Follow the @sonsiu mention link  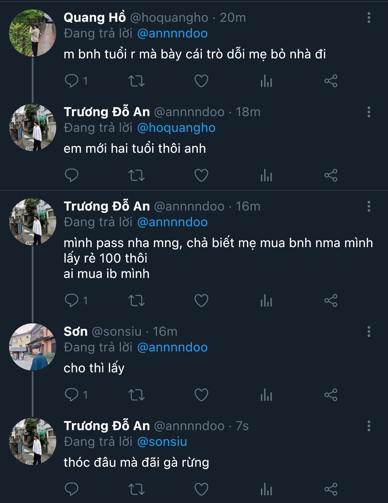pyautogui.click(x=162, y=442)
